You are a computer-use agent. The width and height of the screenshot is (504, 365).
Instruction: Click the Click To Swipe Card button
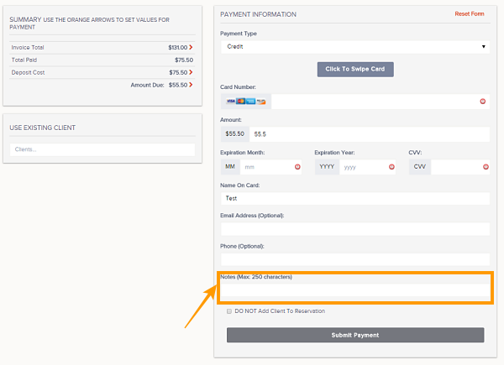tap(355, 70)
